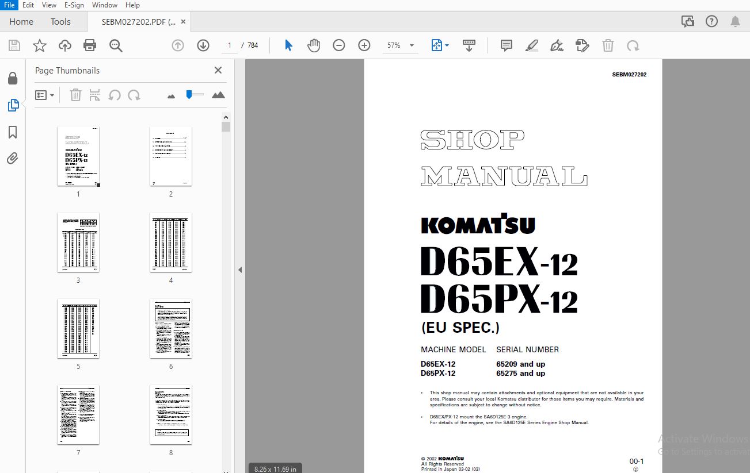The width and height of the screenshot is (750, 473).
Task: Open the stamp tool icon
Action: [x=583, y=45]
